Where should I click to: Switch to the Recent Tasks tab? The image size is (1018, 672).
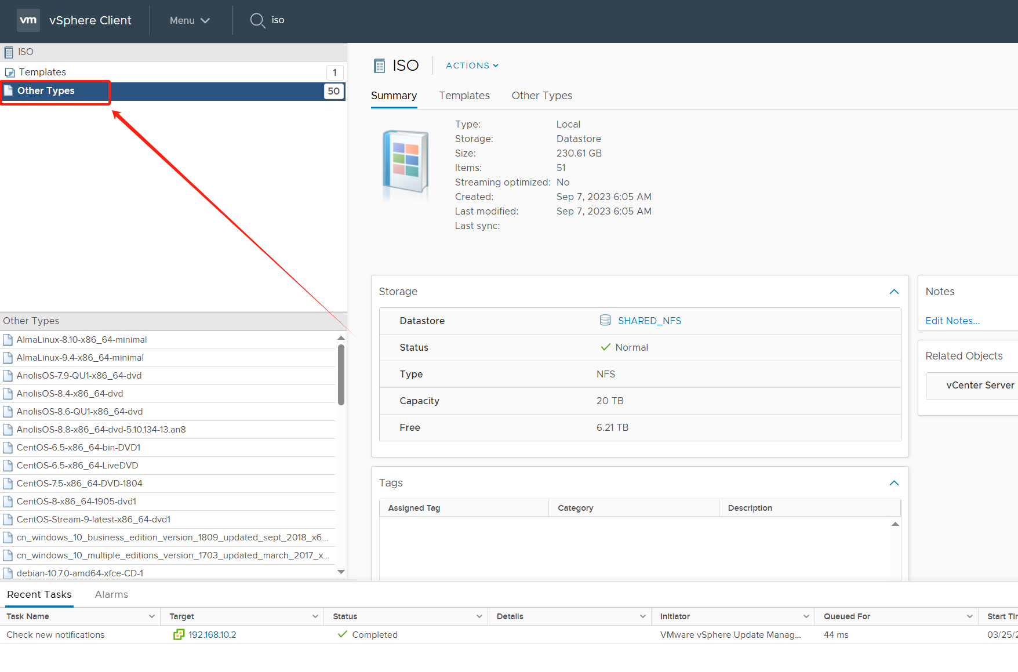[39, 594]
